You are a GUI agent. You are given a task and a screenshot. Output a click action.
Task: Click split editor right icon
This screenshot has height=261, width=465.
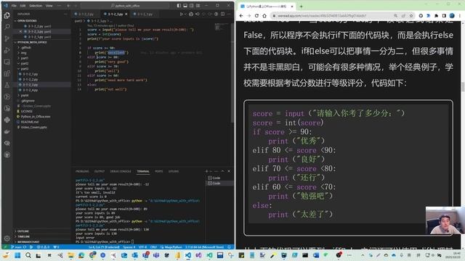(222, 14)
